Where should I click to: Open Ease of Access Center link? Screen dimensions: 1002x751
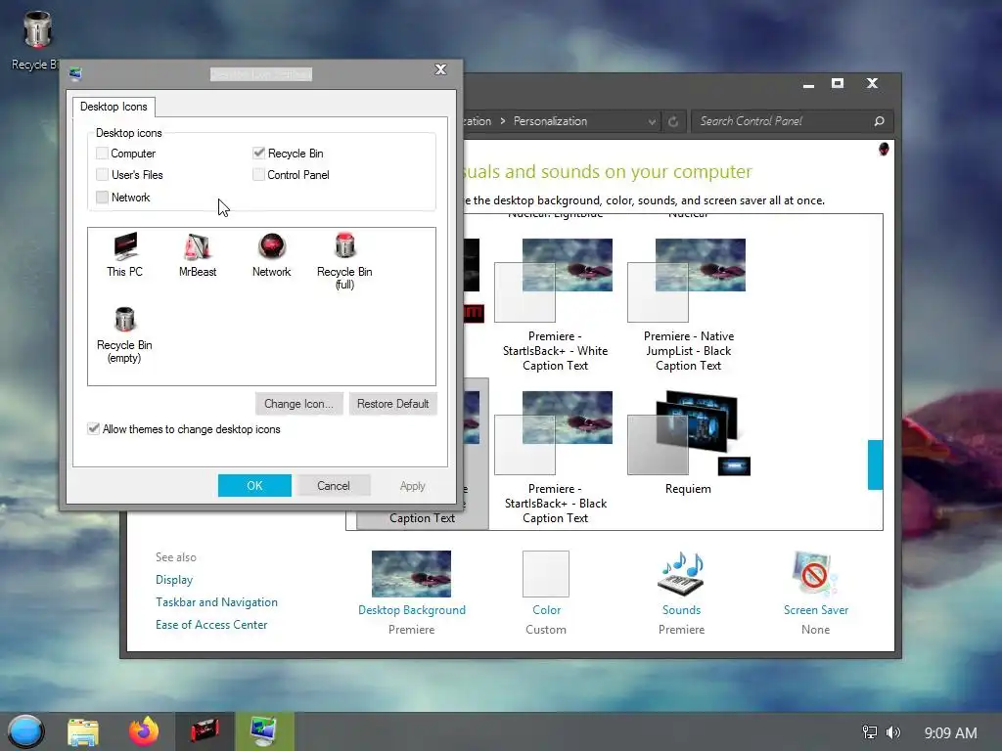(x=211, y=625)
